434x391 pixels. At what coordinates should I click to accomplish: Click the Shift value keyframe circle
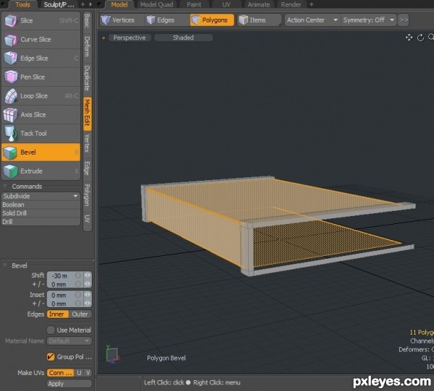pyautogui.click(x=78, y=275)
